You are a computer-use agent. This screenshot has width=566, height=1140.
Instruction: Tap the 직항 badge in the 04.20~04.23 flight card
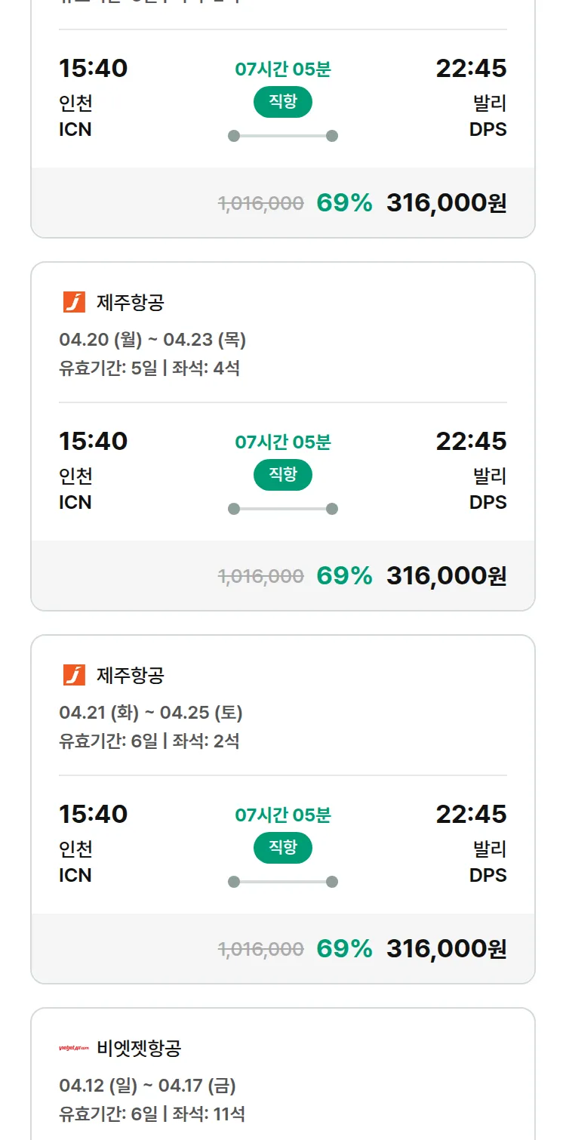(x=283, y=475)
